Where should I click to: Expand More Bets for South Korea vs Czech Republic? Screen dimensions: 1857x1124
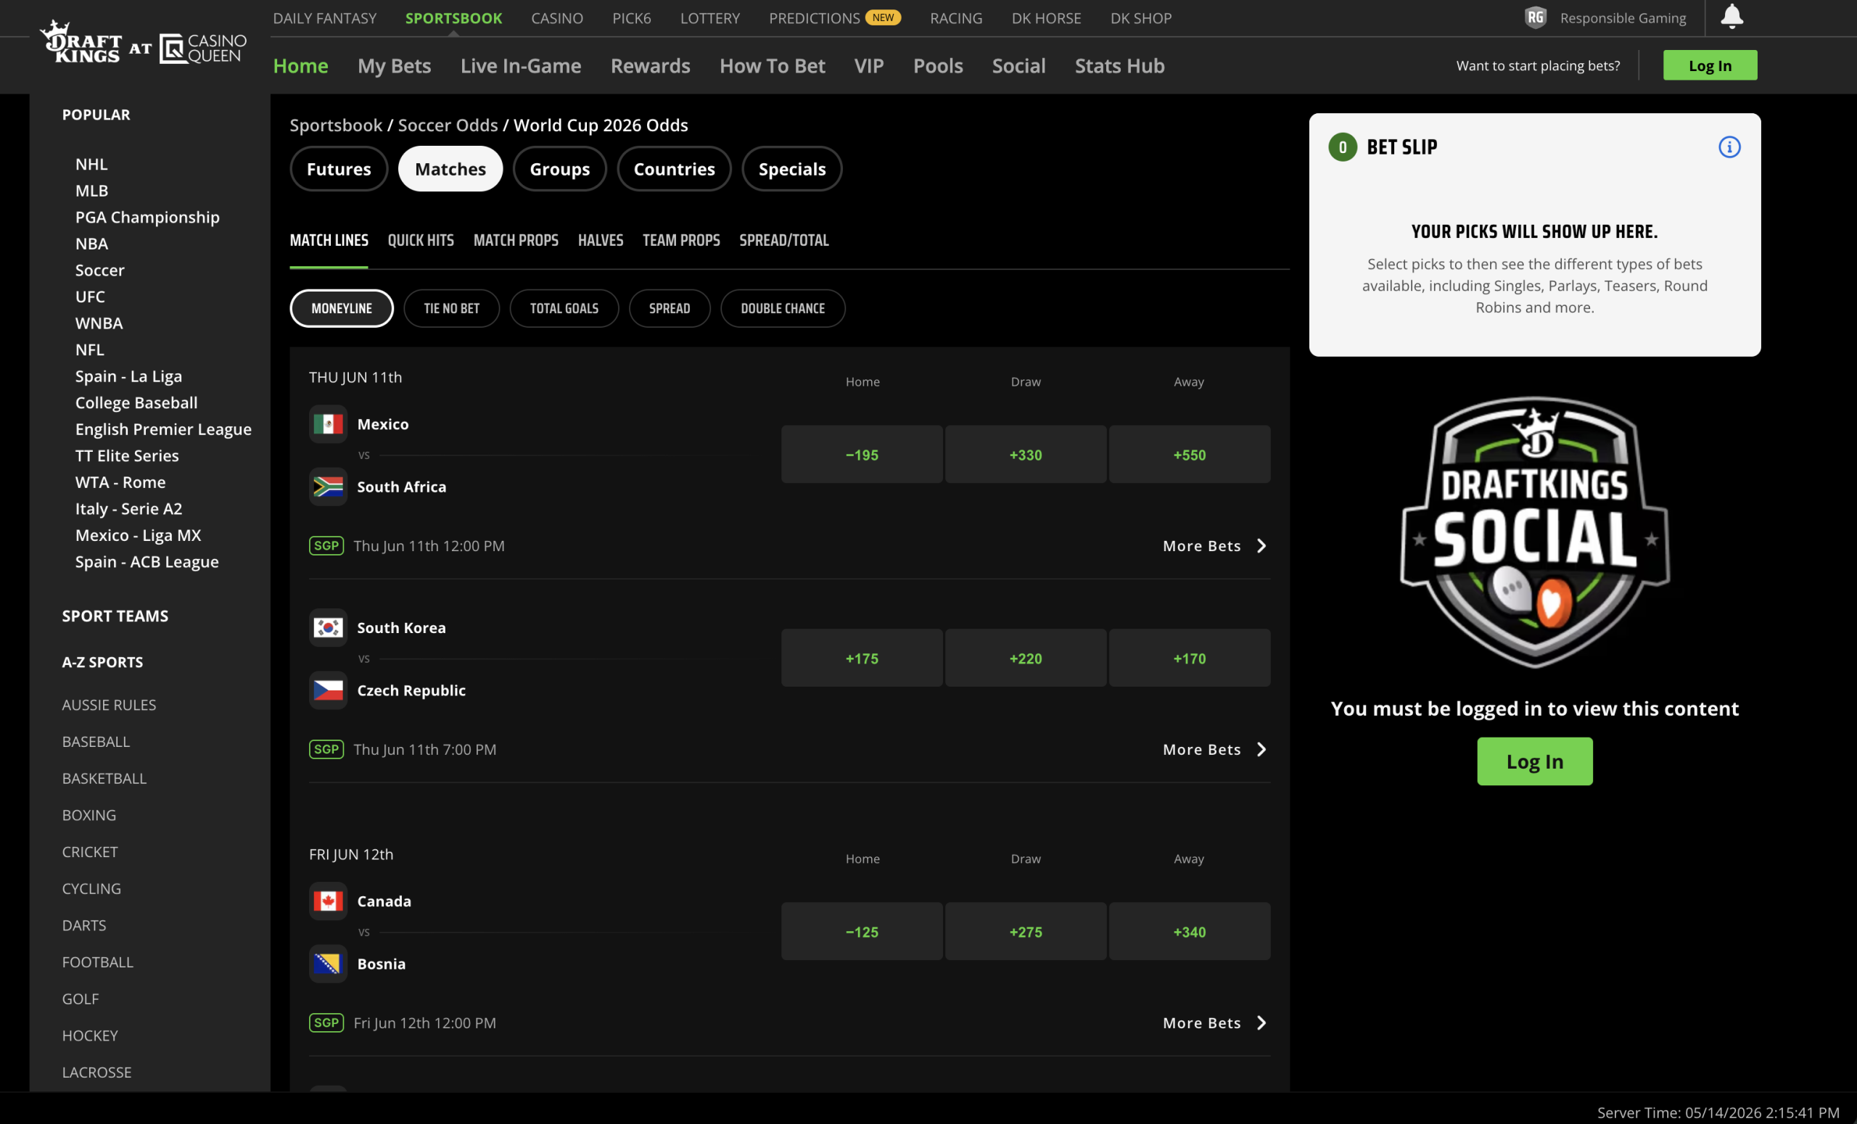(1215, 749)
